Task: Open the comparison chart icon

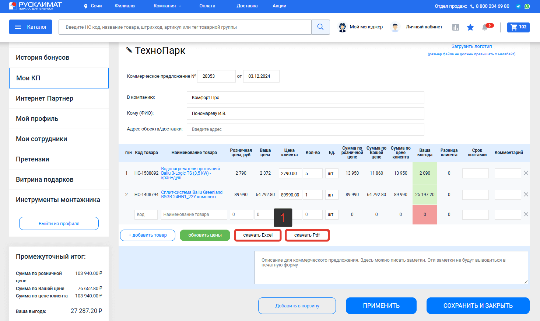Action: 456,27
